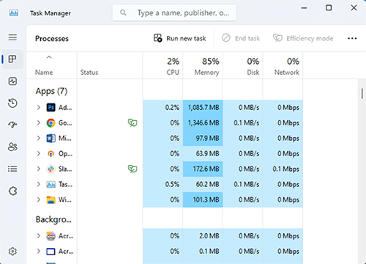366x264 pixels.
Task: Sort processes by Name column
Action: click(x=52, y=65)
